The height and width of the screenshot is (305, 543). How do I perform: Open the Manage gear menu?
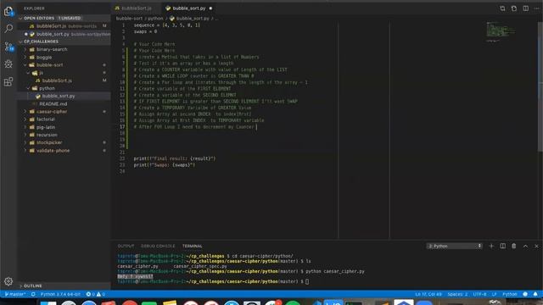click(x=8, y=281)
